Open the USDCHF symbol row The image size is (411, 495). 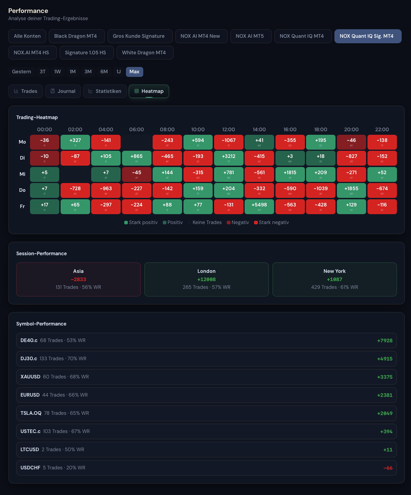pos(207,468)
